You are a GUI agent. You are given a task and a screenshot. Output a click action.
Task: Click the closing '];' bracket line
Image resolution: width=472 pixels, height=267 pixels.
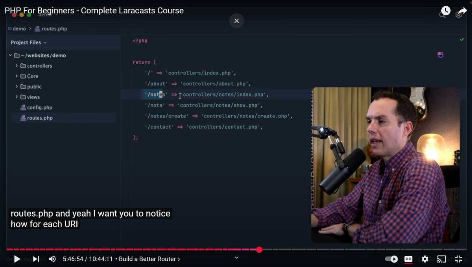pyautogui.click(x=135, y=137)
